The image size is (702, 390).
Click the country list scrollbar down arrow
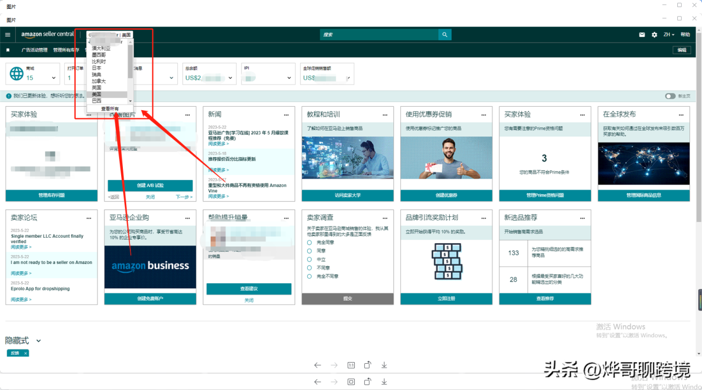[x=130, y=101]
